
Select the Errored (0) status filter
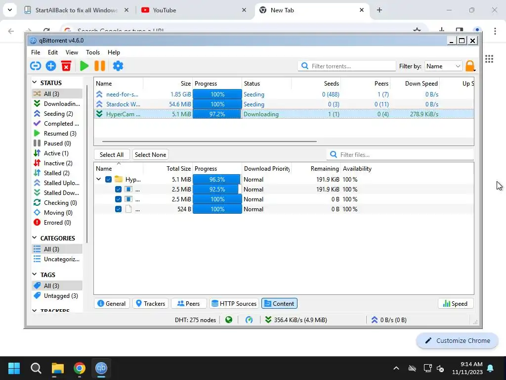pyautogui.click(x=57, y=223)
